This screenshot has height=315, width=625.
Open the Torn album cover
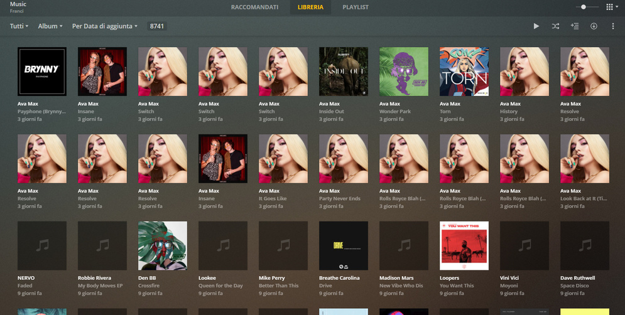pos(464,72)
